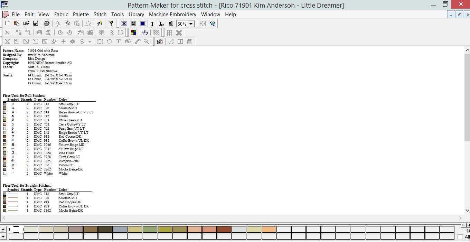The height and width of the screenshot is (242, 470).
Task: Open the pattern wizard sparkle icon
Action: point(100,24)
